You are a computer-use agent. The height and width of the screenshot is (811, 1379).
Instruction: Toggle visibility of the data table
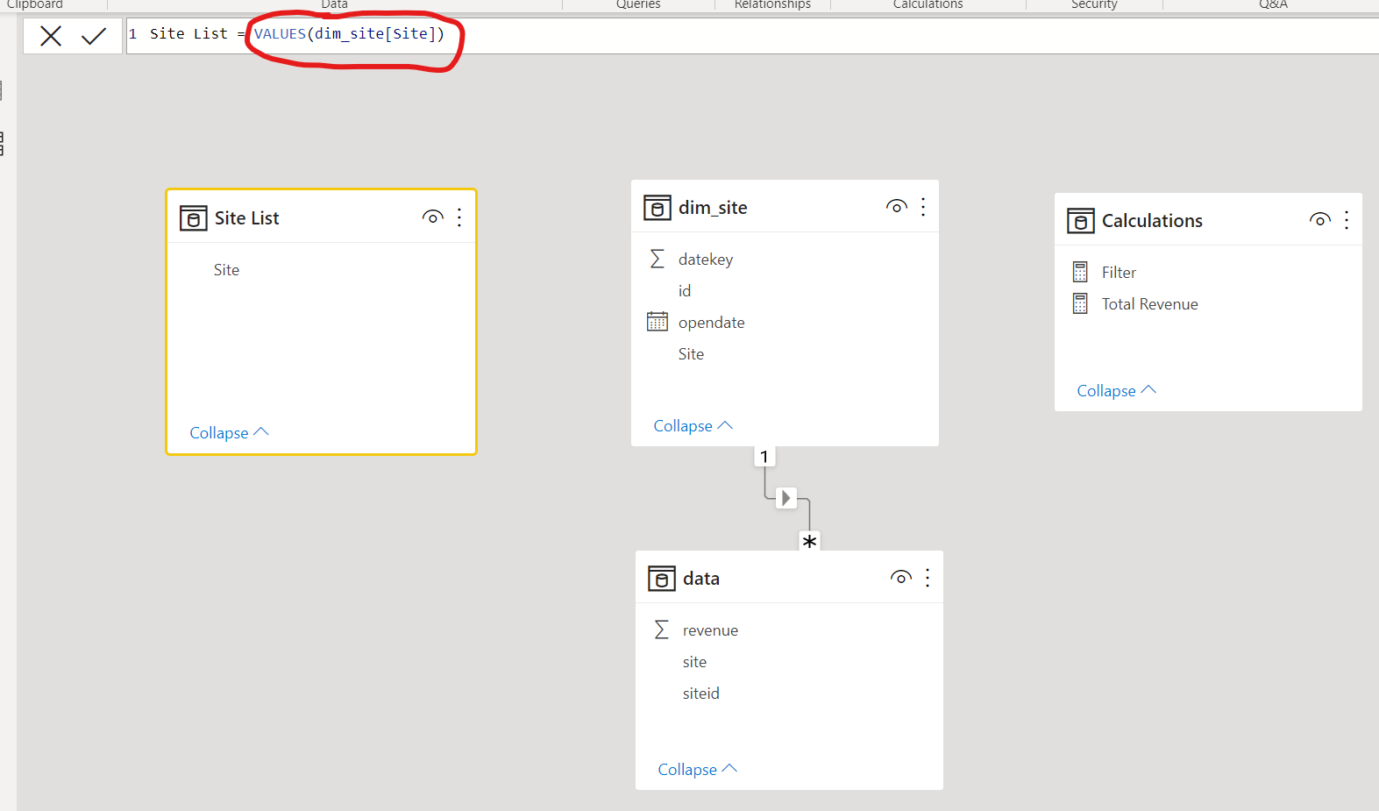click(x=900, y=578)
